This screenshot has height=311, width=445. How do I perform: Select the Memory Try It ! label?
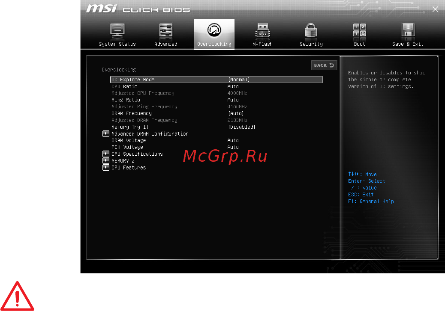pyautogui.click(x=132, y=127)
